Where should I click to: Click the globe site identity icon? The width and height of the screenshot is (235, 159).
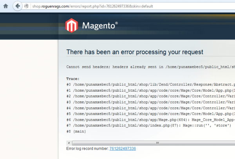pyautogui.click(x=26, y=6)
